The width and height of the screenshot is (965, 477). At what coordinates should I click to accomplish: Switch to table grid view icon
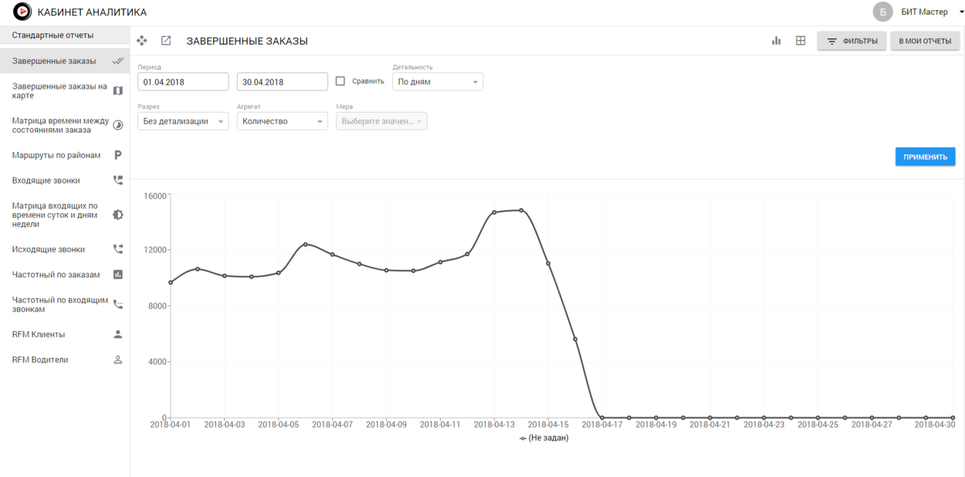point(801,41)
